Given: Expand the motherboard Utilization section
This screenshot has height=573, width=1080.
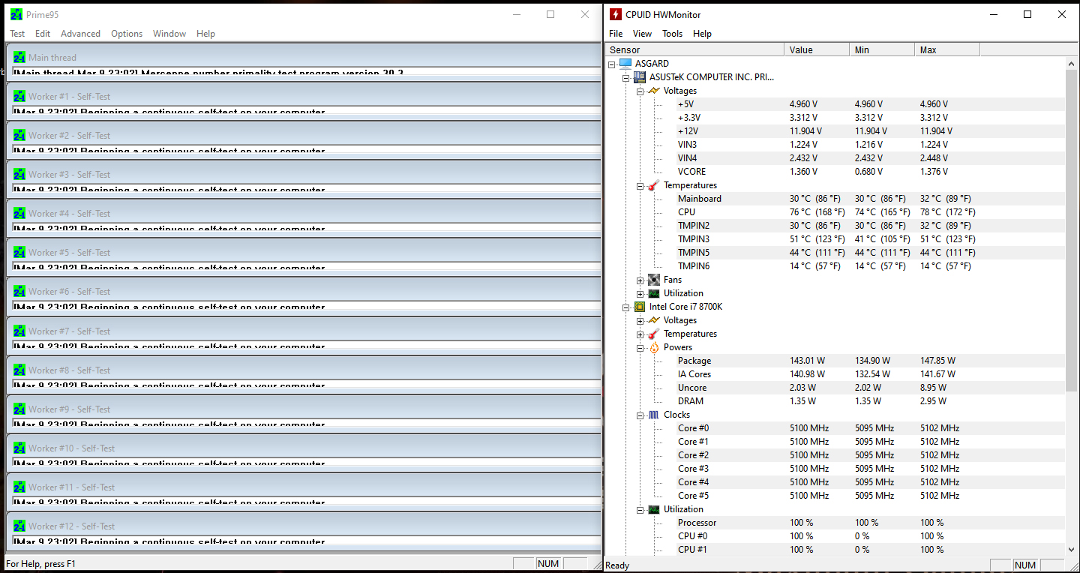Looking at the screenshot, I should (640, 293).
